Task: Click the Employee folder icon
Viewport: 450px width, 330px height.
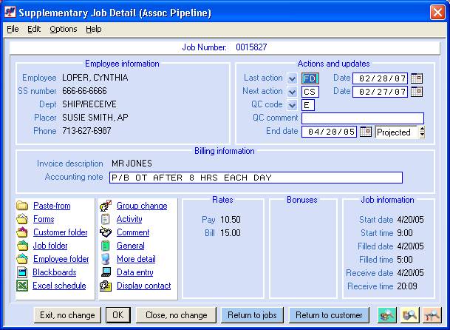Action: click(22, 259)
